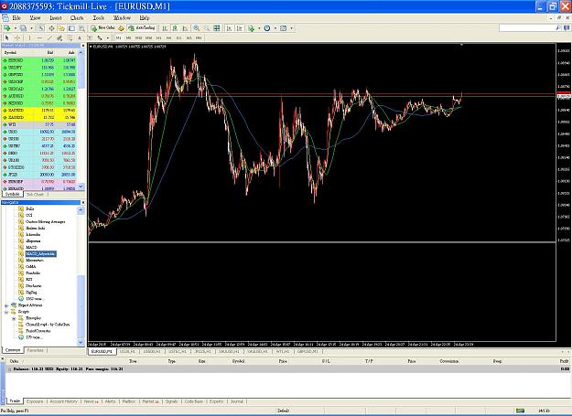The width and height of the screenshot is (572, 416).
Task: Open the Profiles dropdown arrow
Action: tap(32, 28)
